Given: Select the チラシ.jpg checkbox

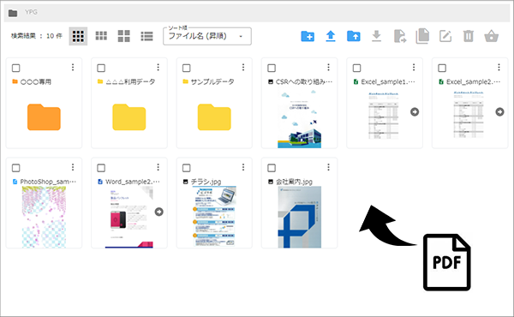Looking at the screenshot, I should click(x=186, y=168).
